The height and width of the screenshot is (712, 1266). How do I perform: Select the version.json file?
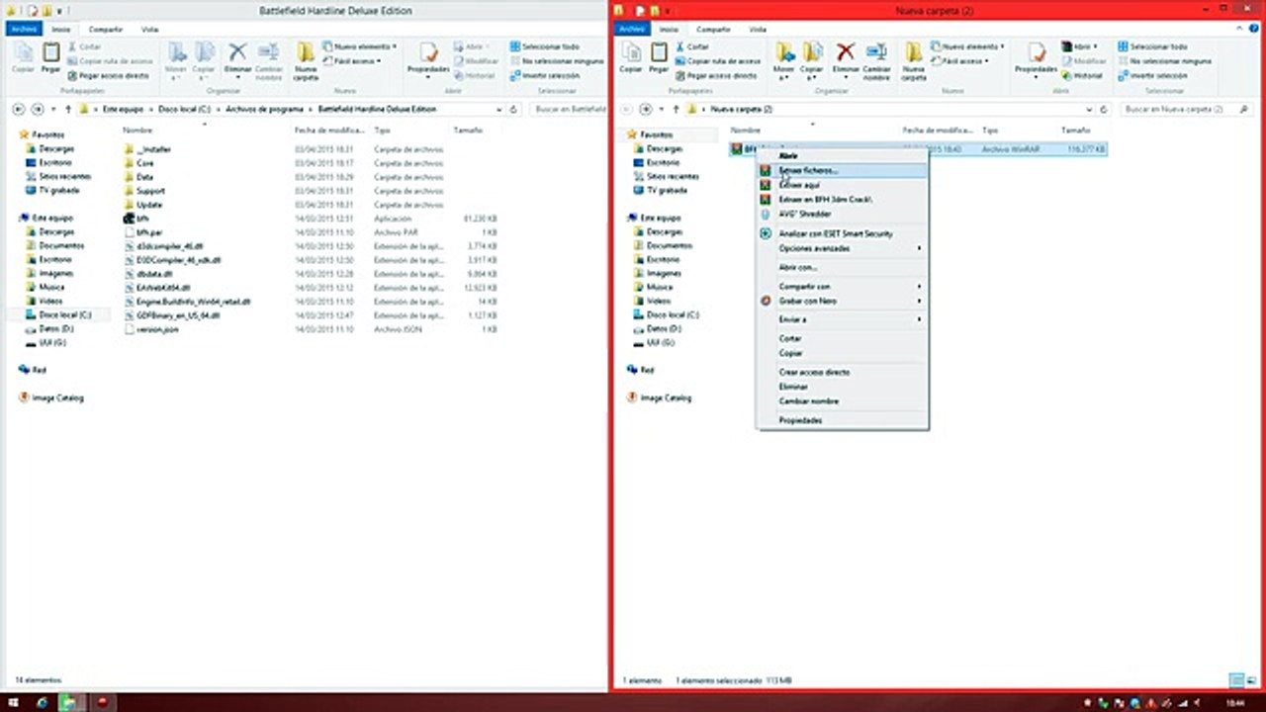157,329
